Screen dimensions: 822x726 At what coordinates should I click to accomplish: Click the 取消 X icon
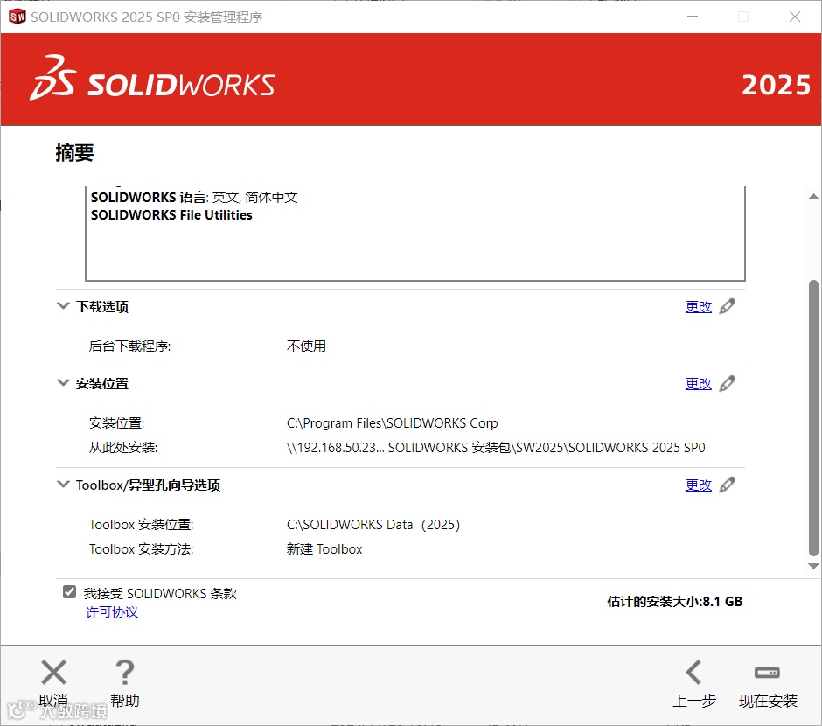click(53, 672)
